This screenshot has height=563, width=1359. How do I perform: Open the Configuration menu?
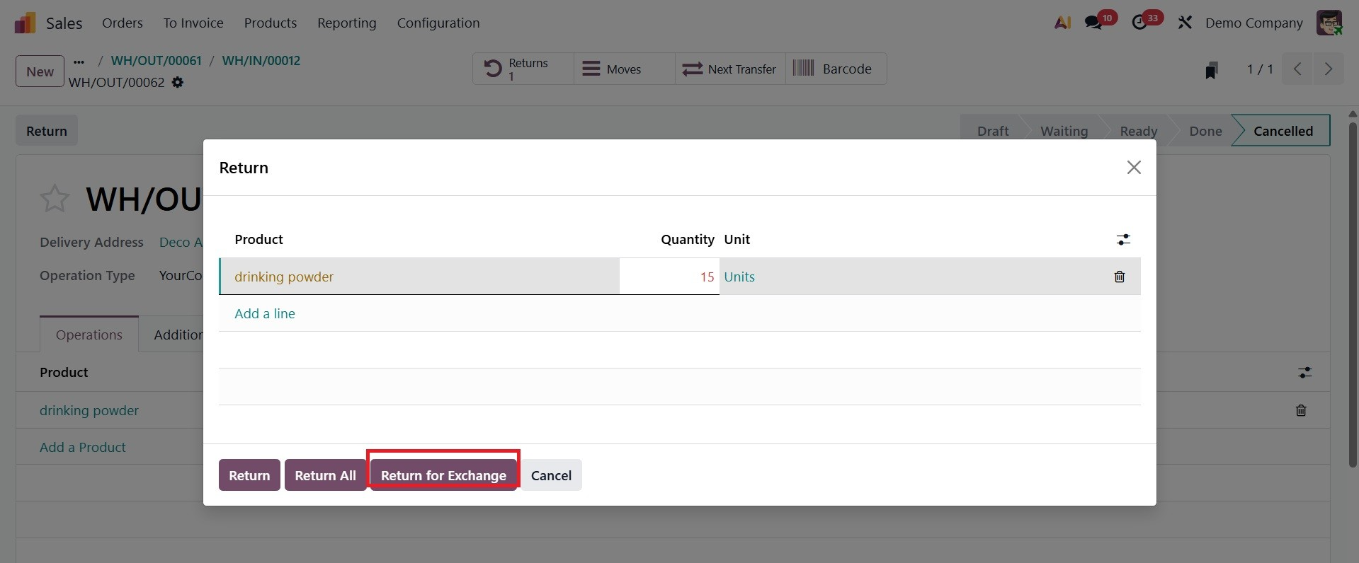click(x=438, y=23)
